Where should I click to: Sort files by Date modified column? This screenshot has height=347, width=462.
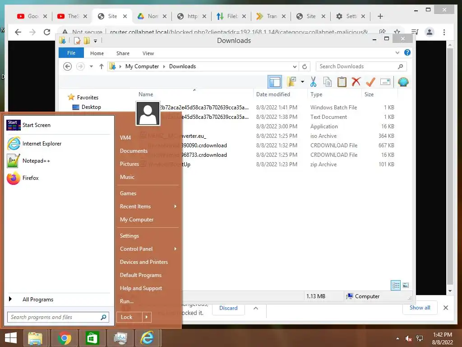click(273, 94)
